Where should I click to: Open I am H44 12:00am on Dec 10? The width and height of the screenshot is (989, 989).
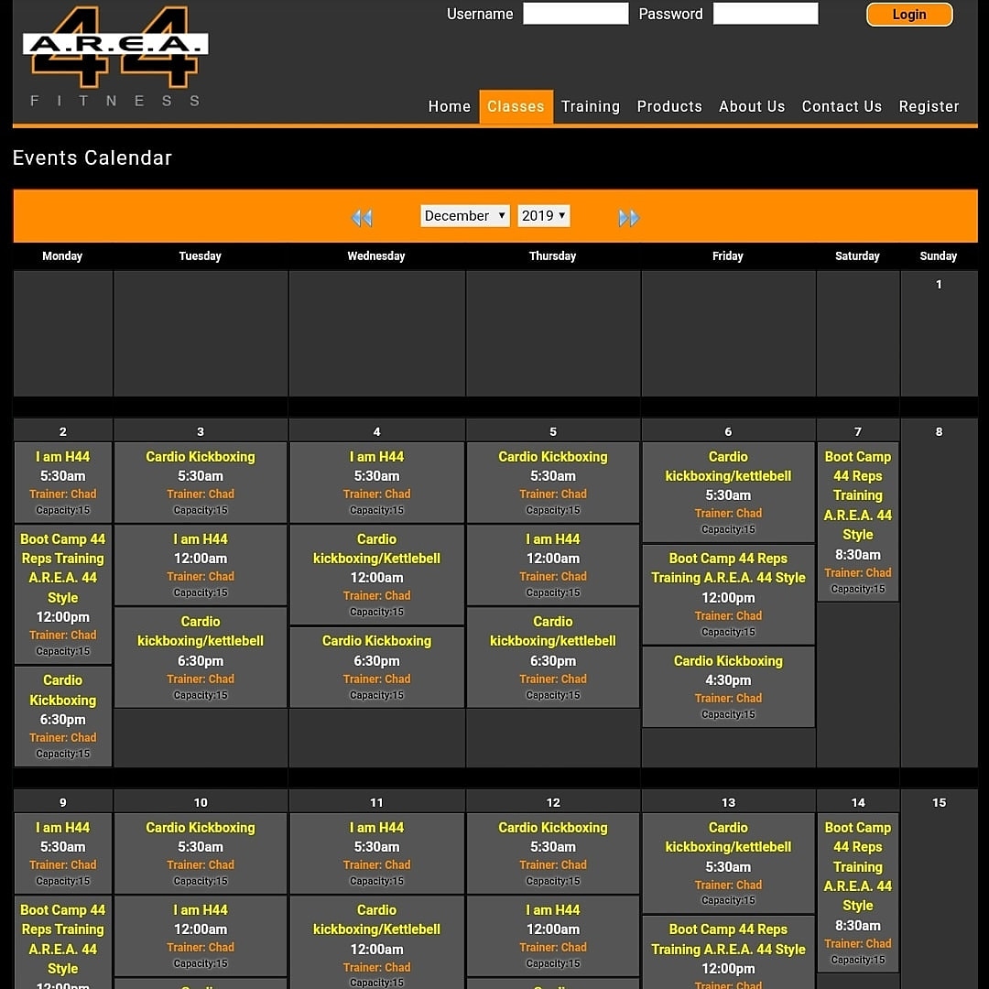tap(201, 936)
